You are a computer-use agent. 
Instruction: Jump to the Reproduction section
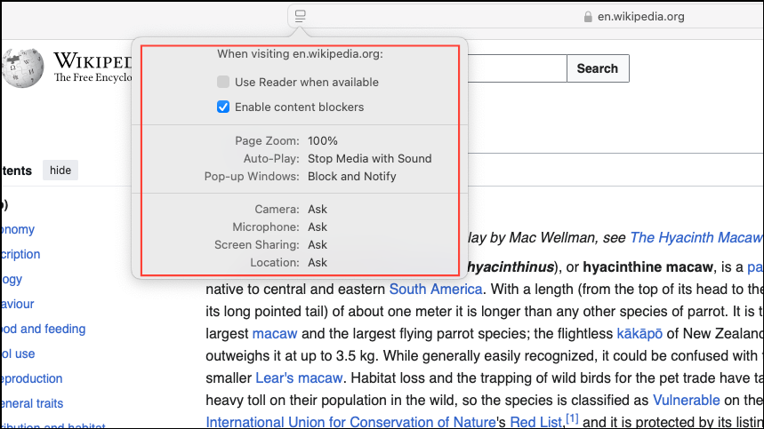pos(32,378)
